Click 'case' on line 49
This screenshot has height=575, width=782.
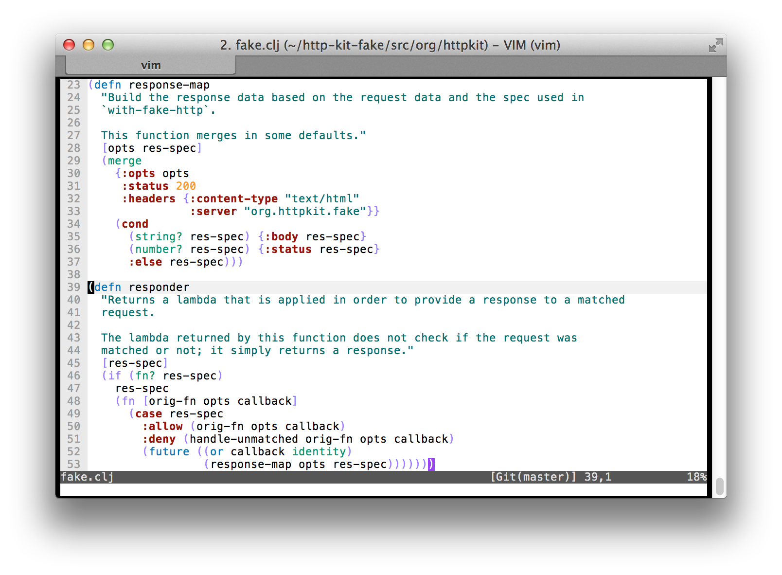tap(148, 413)
